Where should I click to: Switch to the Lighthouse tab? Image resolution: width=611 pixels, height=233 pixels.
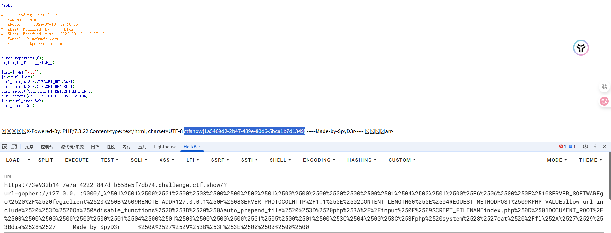point(165,147)
